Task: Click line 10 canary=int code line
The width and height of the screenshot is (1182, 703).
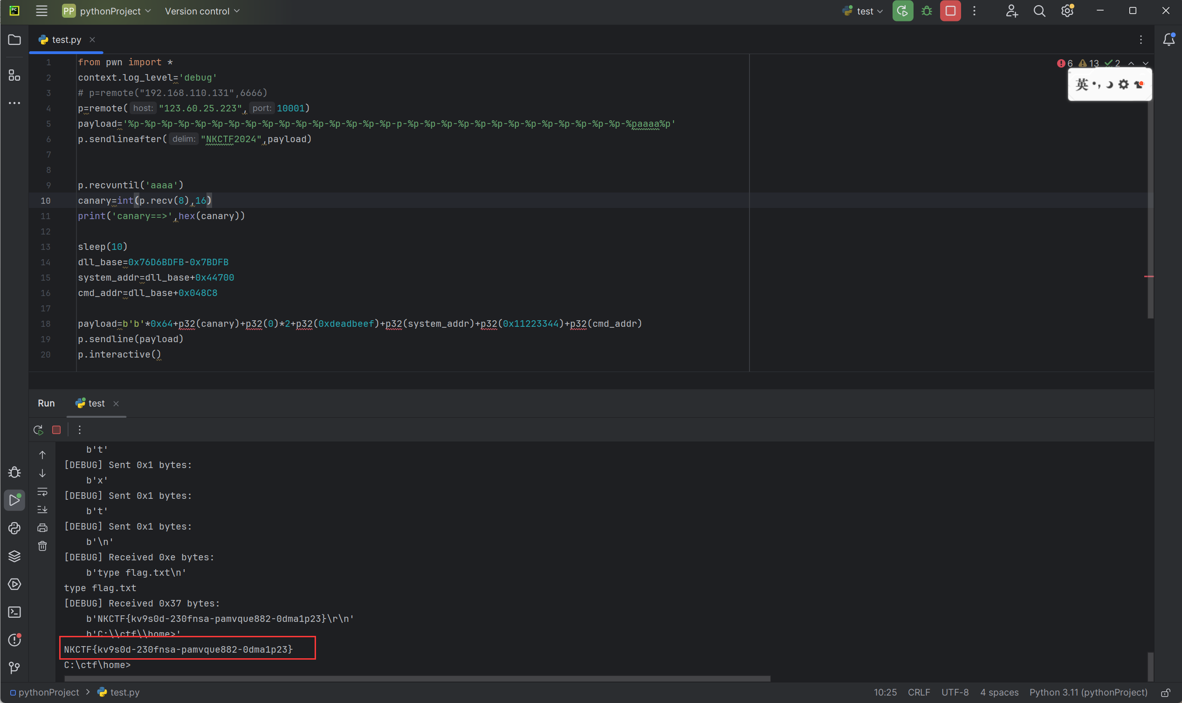Action: pyautogui.click(x=145, y=200)
